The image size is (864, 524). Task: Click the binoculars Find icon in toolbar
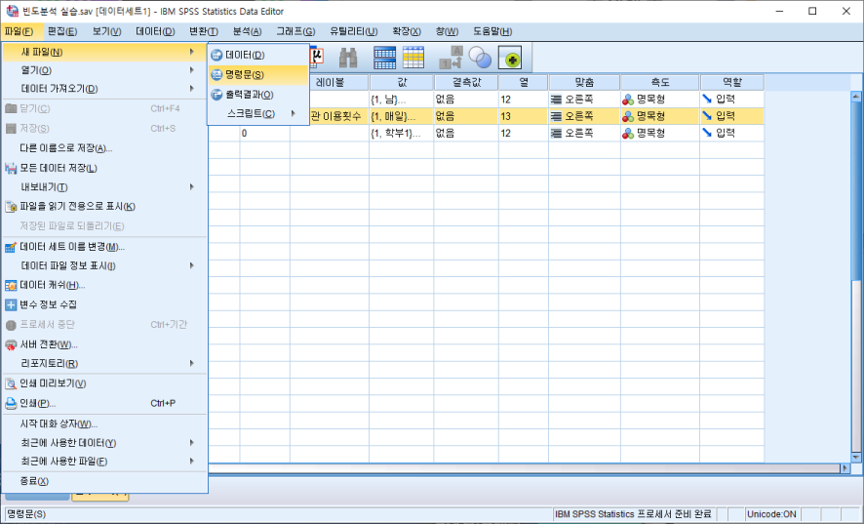click(348, 58)
